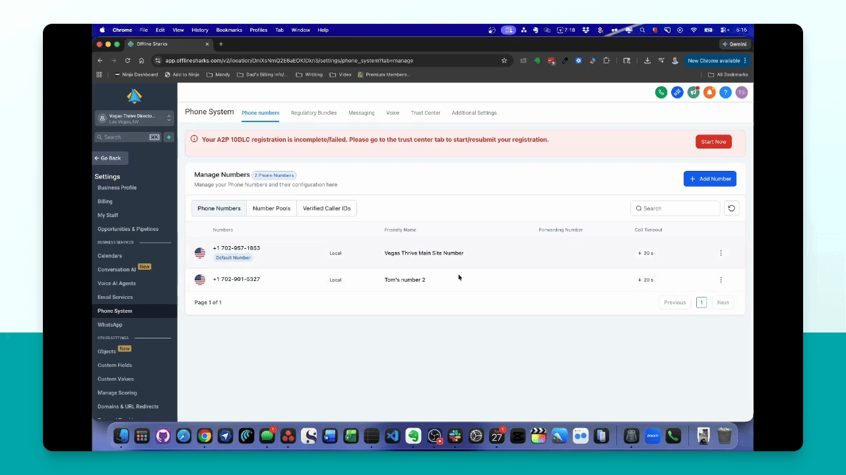
Task: Go Back using the sidebar button
Action: pos(110,158)
